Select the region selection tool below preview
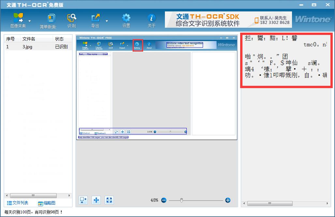The width and height of the screenshot is (335, 217). point(83,200)
